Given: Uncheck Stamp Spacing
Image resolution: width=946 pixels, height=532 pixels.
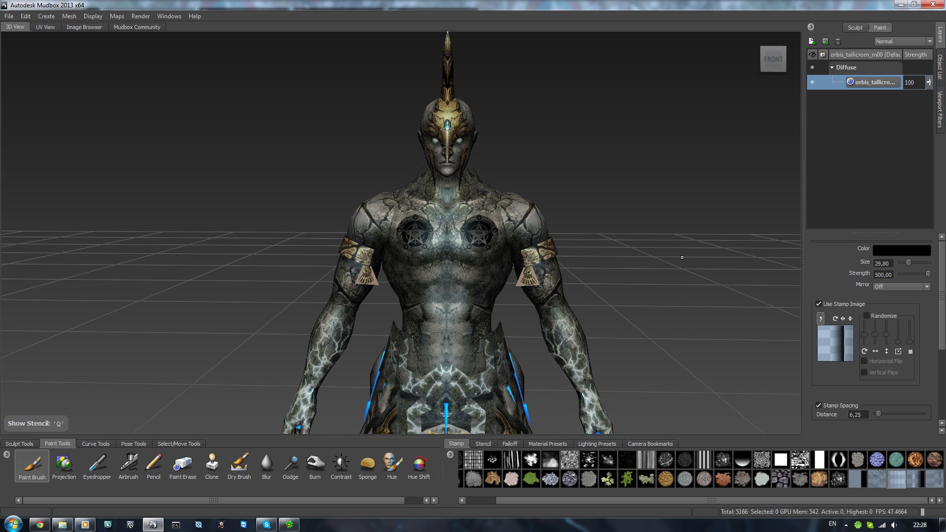Looking at the screenshot, I should coord(818,405).
